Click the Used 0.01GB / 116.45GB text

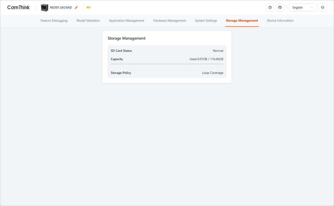click(206, 59)
